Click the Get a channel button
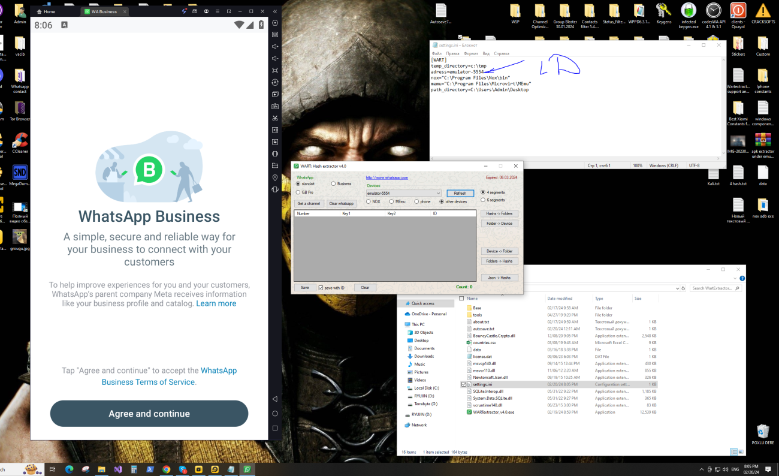The height and width of the screenshot is (476, 779). 309,204
